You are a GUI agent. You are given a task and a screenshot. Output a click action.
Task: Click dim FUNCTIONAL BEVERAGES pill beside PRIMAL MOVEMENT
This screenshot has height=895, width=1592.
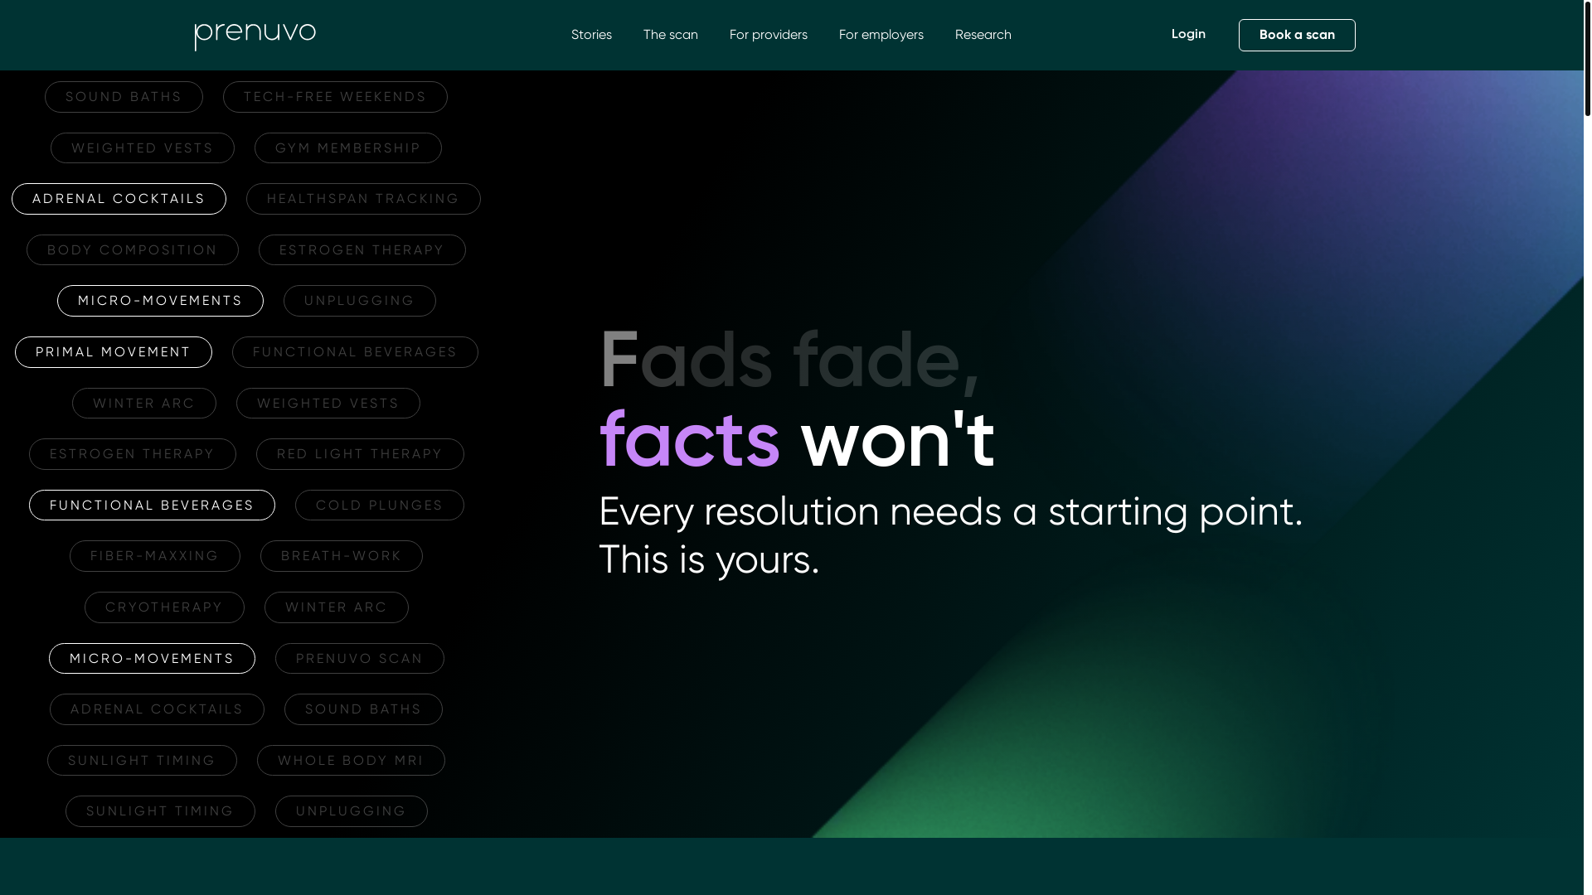[x=355, y=352]
